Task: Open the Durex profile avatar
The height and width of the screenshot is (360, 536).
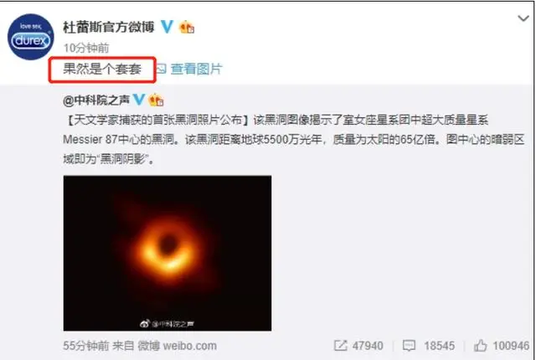Action: pyautogui.click(x=30, y=37)
